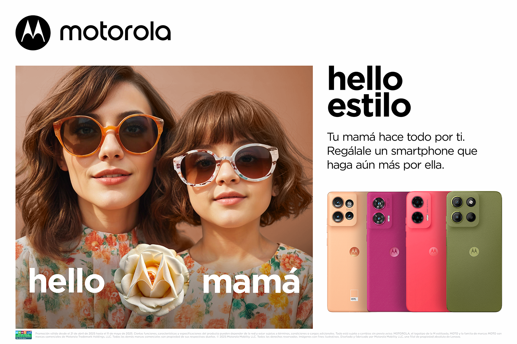Click the promotion legal disclaimer text
The height and width of the screenshot is (344, 517).
coord(268,335)
